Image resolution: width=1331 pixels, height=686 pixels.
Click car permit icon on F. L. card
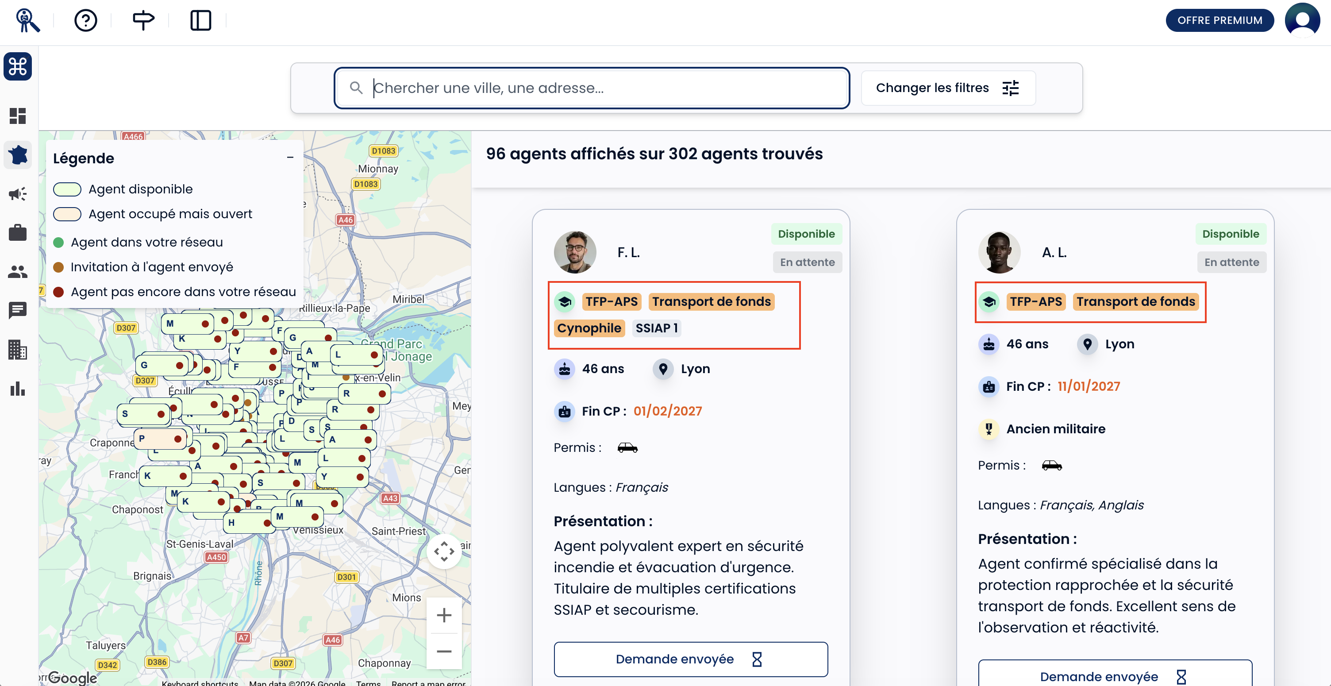[x=627, y=448]
